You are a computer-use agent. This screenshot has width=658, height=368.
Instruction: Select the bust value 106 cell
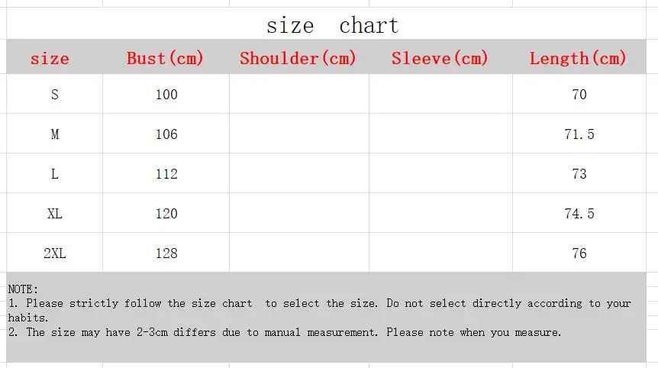click(166, 134)
